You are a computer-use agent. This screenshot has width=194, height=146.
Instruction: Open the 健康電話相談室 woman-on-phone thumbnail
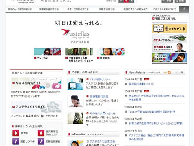75,101
